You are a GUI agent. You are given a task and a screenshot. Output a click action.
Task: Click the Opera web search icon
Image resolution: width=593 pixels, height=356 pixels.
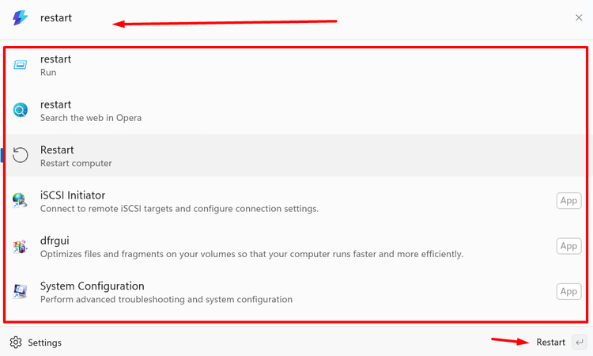click(20, 110)
